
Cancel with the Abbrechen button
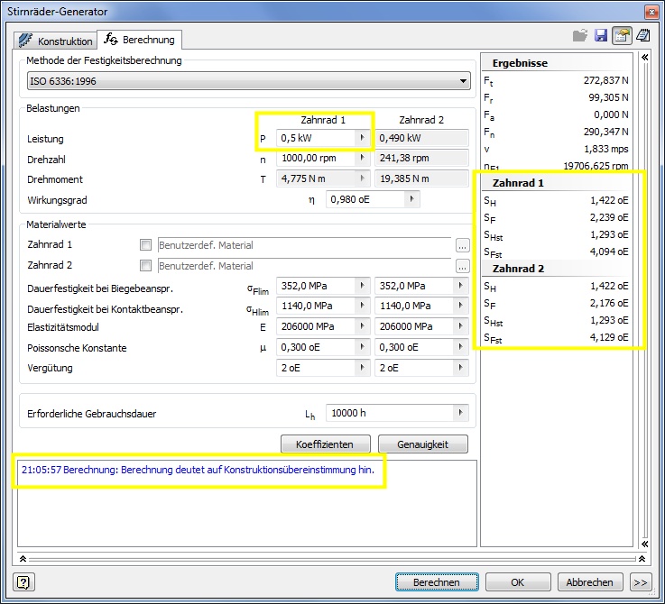[590, 582]
